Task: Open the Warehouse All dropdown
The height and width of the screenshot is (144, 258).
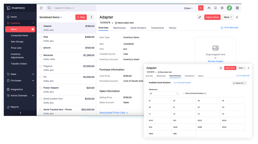Action: tap(164, 93)
